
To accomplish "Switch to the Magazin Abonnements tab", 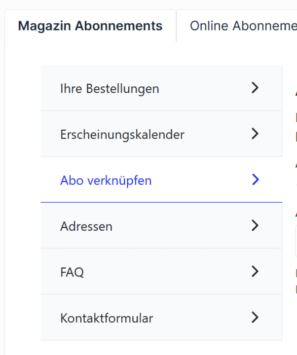I will click(x=90, y=26).
